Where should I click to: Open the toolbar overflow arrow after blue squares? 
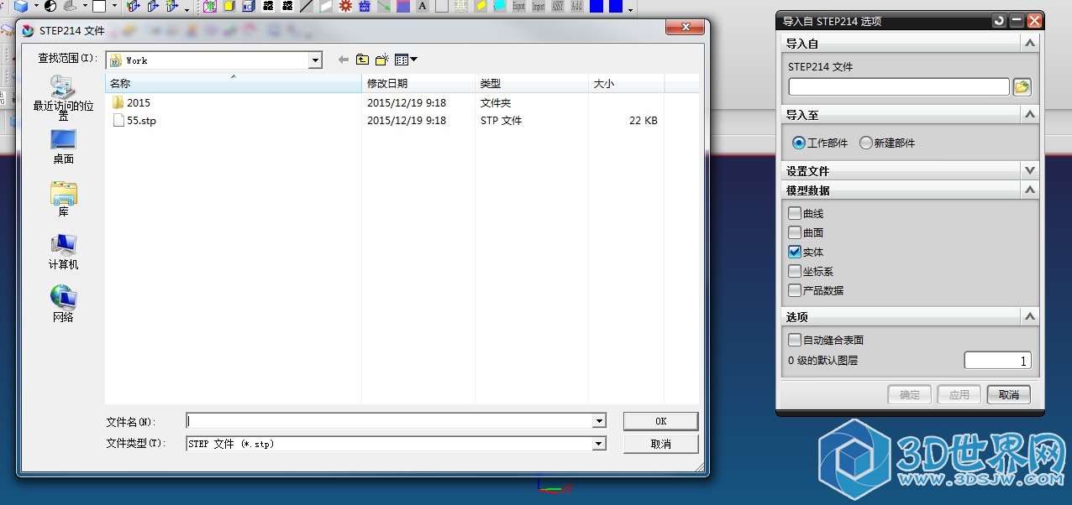coord(630,8)
